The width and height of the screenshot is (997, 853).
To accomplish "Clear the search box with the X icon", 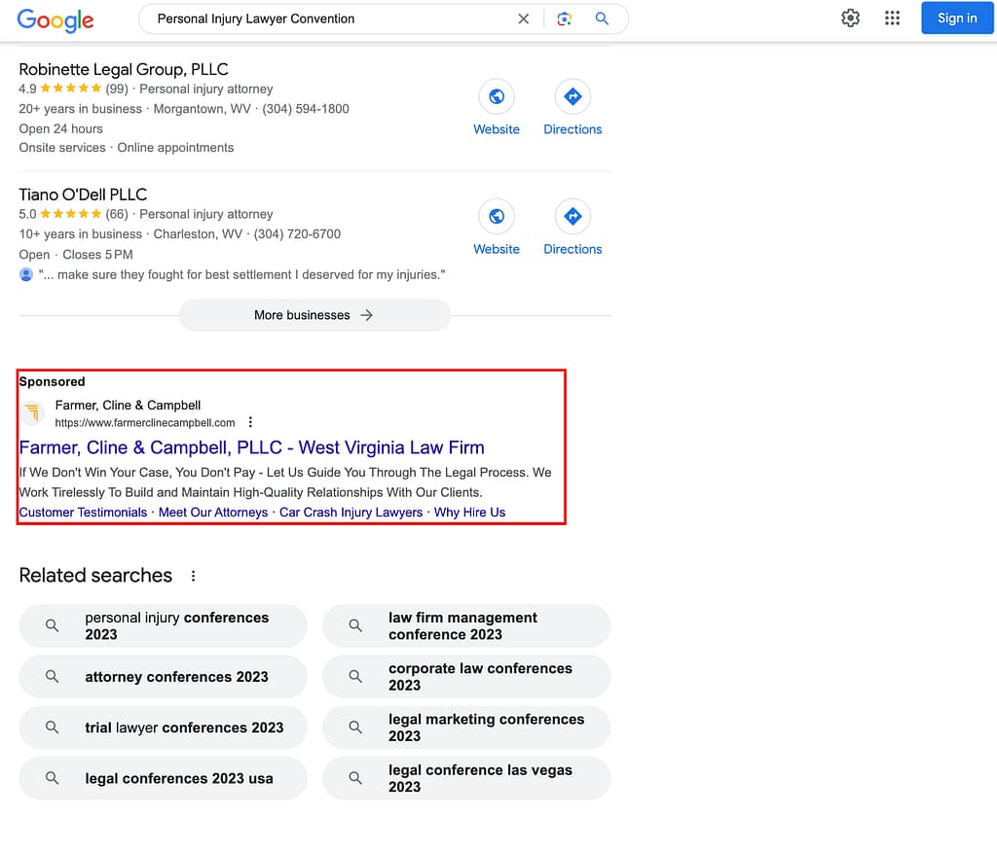I will coord(523,19).
